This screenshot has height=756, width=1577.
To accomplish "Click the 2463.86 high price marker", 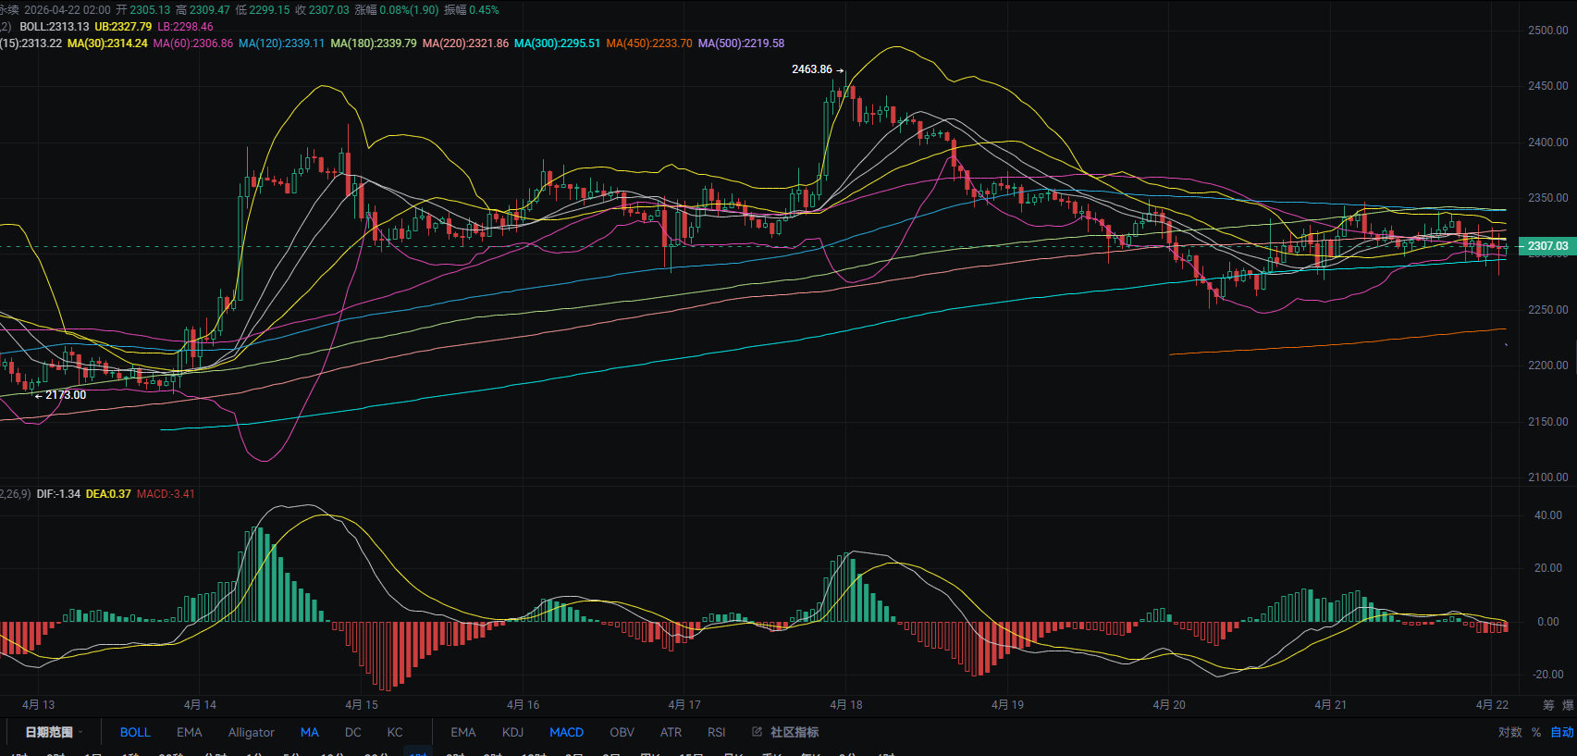I will coord(811,69).
